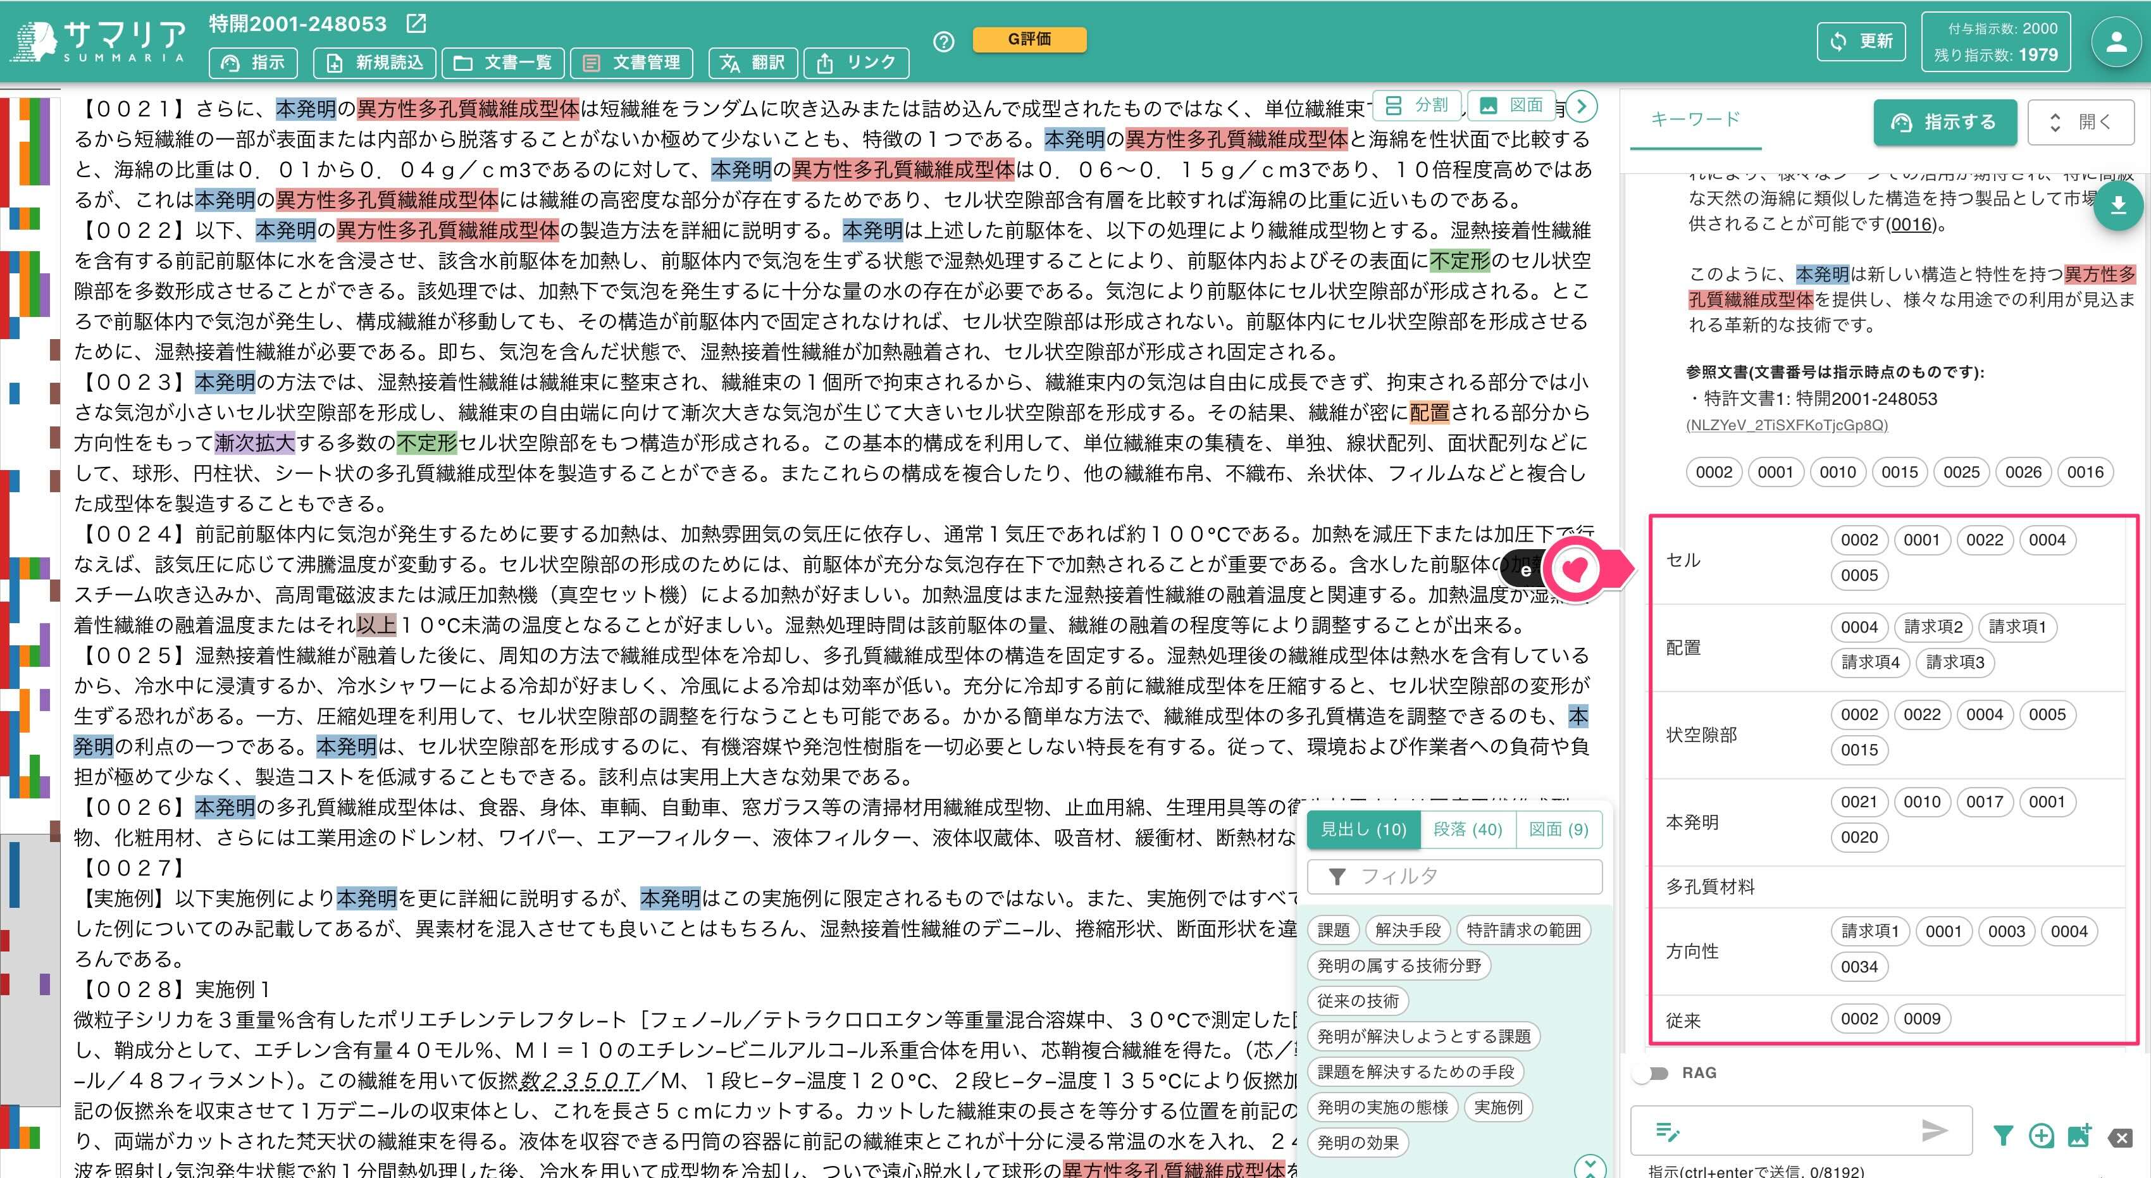Expand panel with the right chevron circle
Viewport: 2151px width, 1178px height.
1582,106
